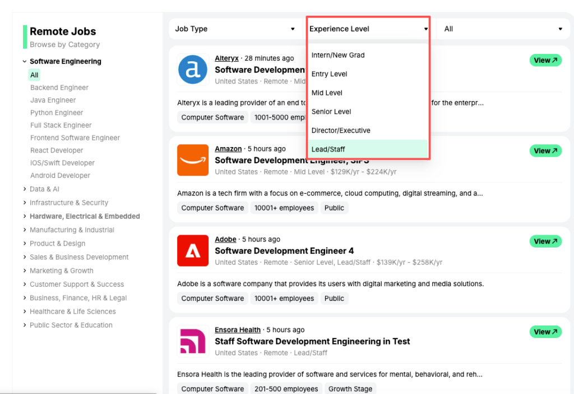Image resolution: width=574 pixels, height=394 pixels.
Task: Click the Amazon smile logo
Action: 192,160
